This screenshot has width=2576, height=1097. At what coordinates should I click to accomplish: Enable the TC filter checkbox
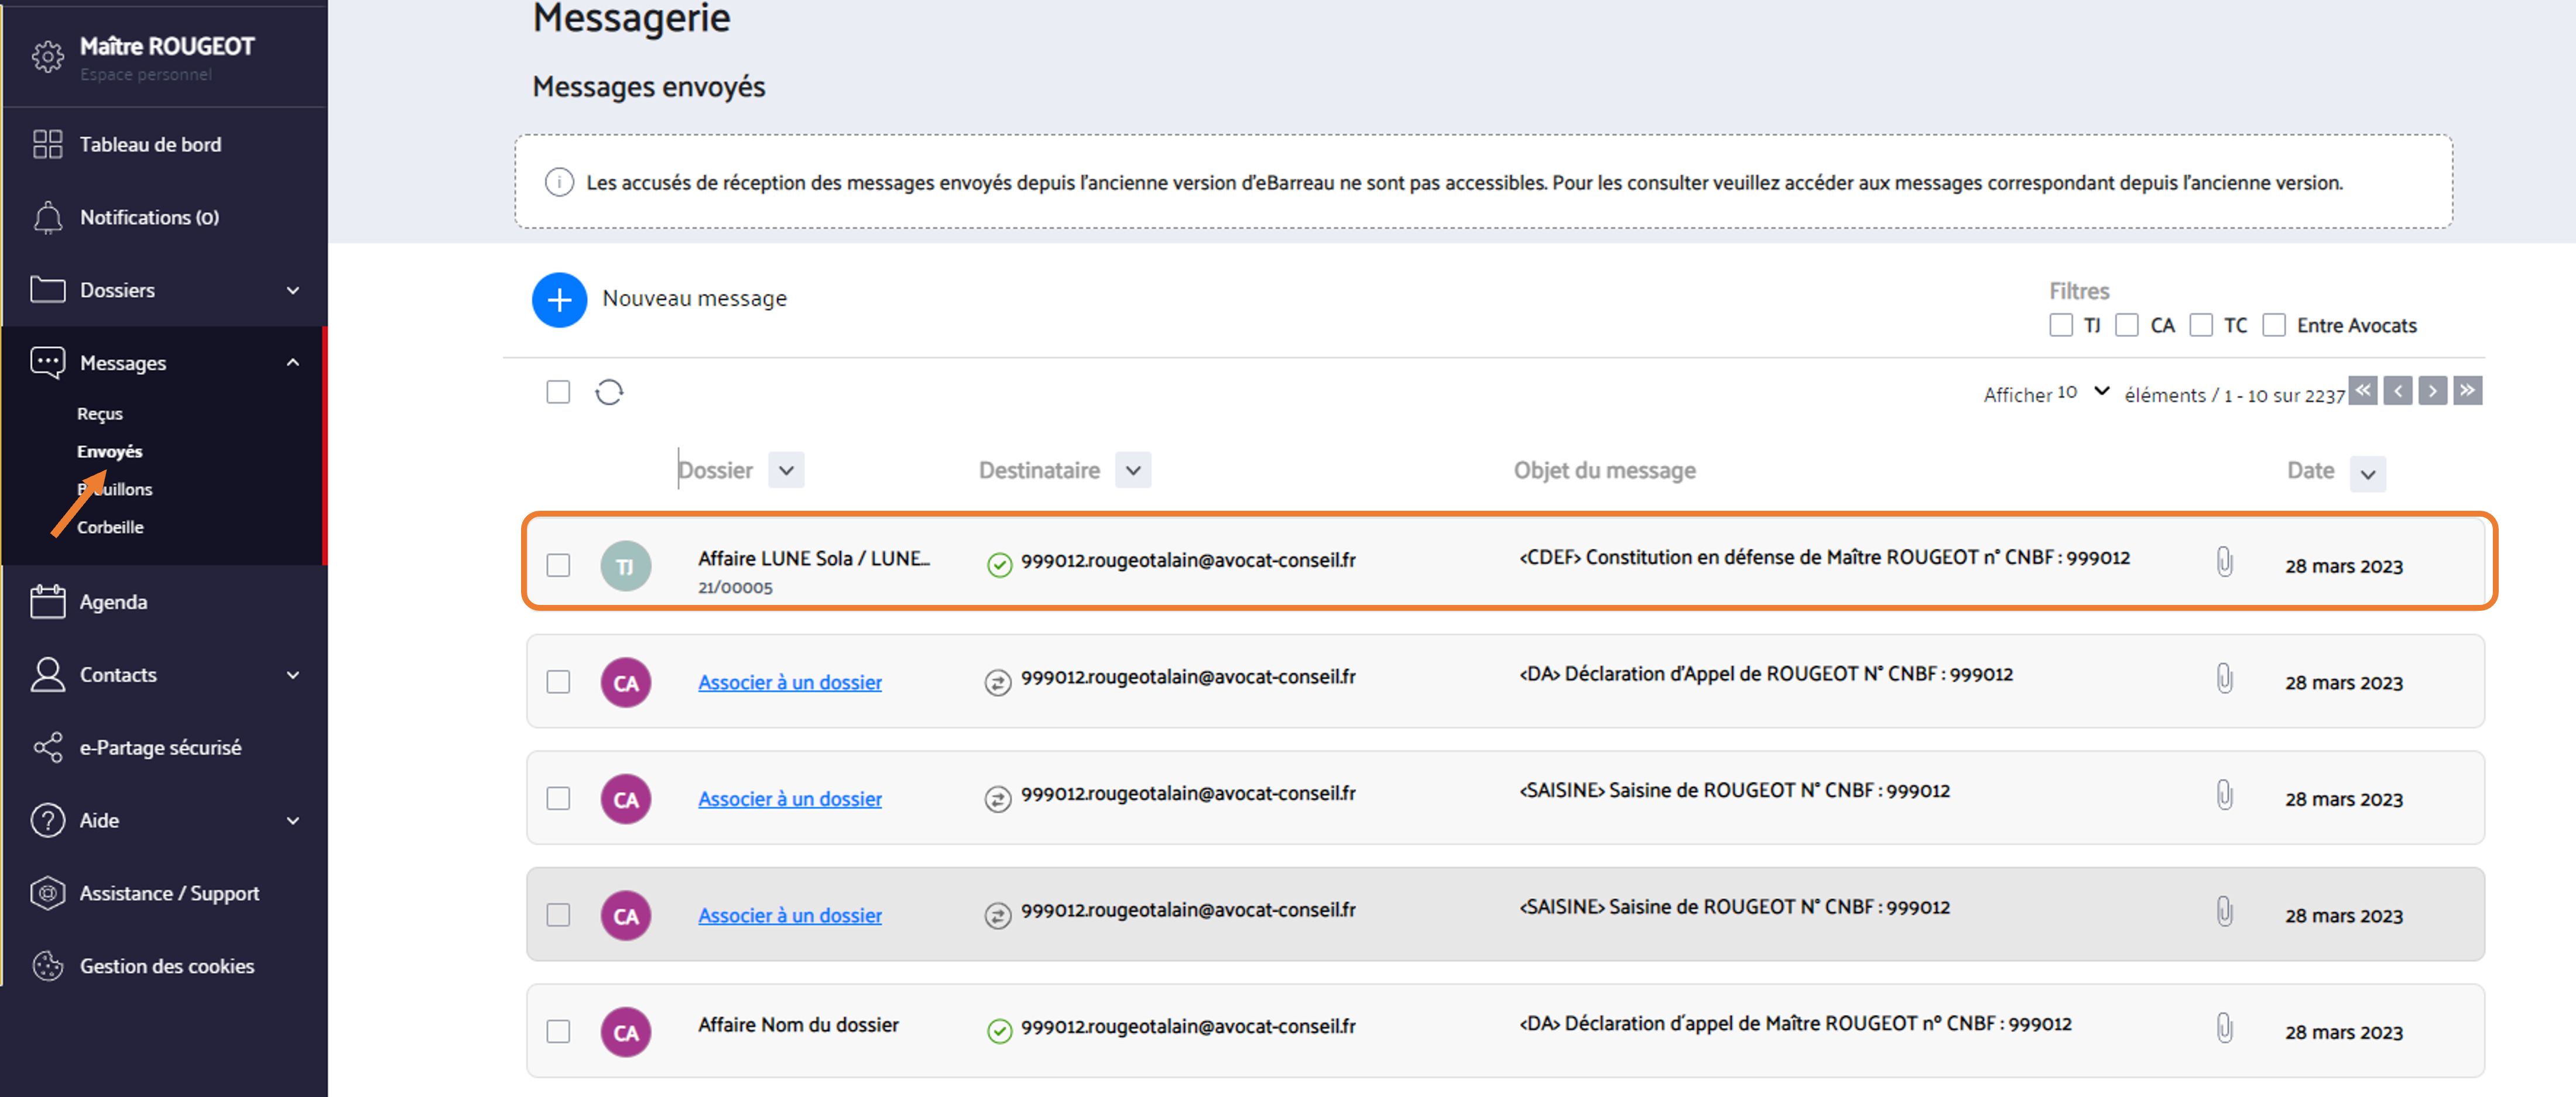coord(2200,326)
